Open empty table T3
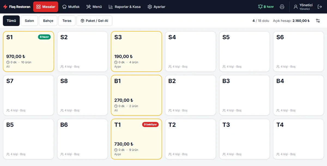Screen dimensions: 327x166 pos(244,139)
